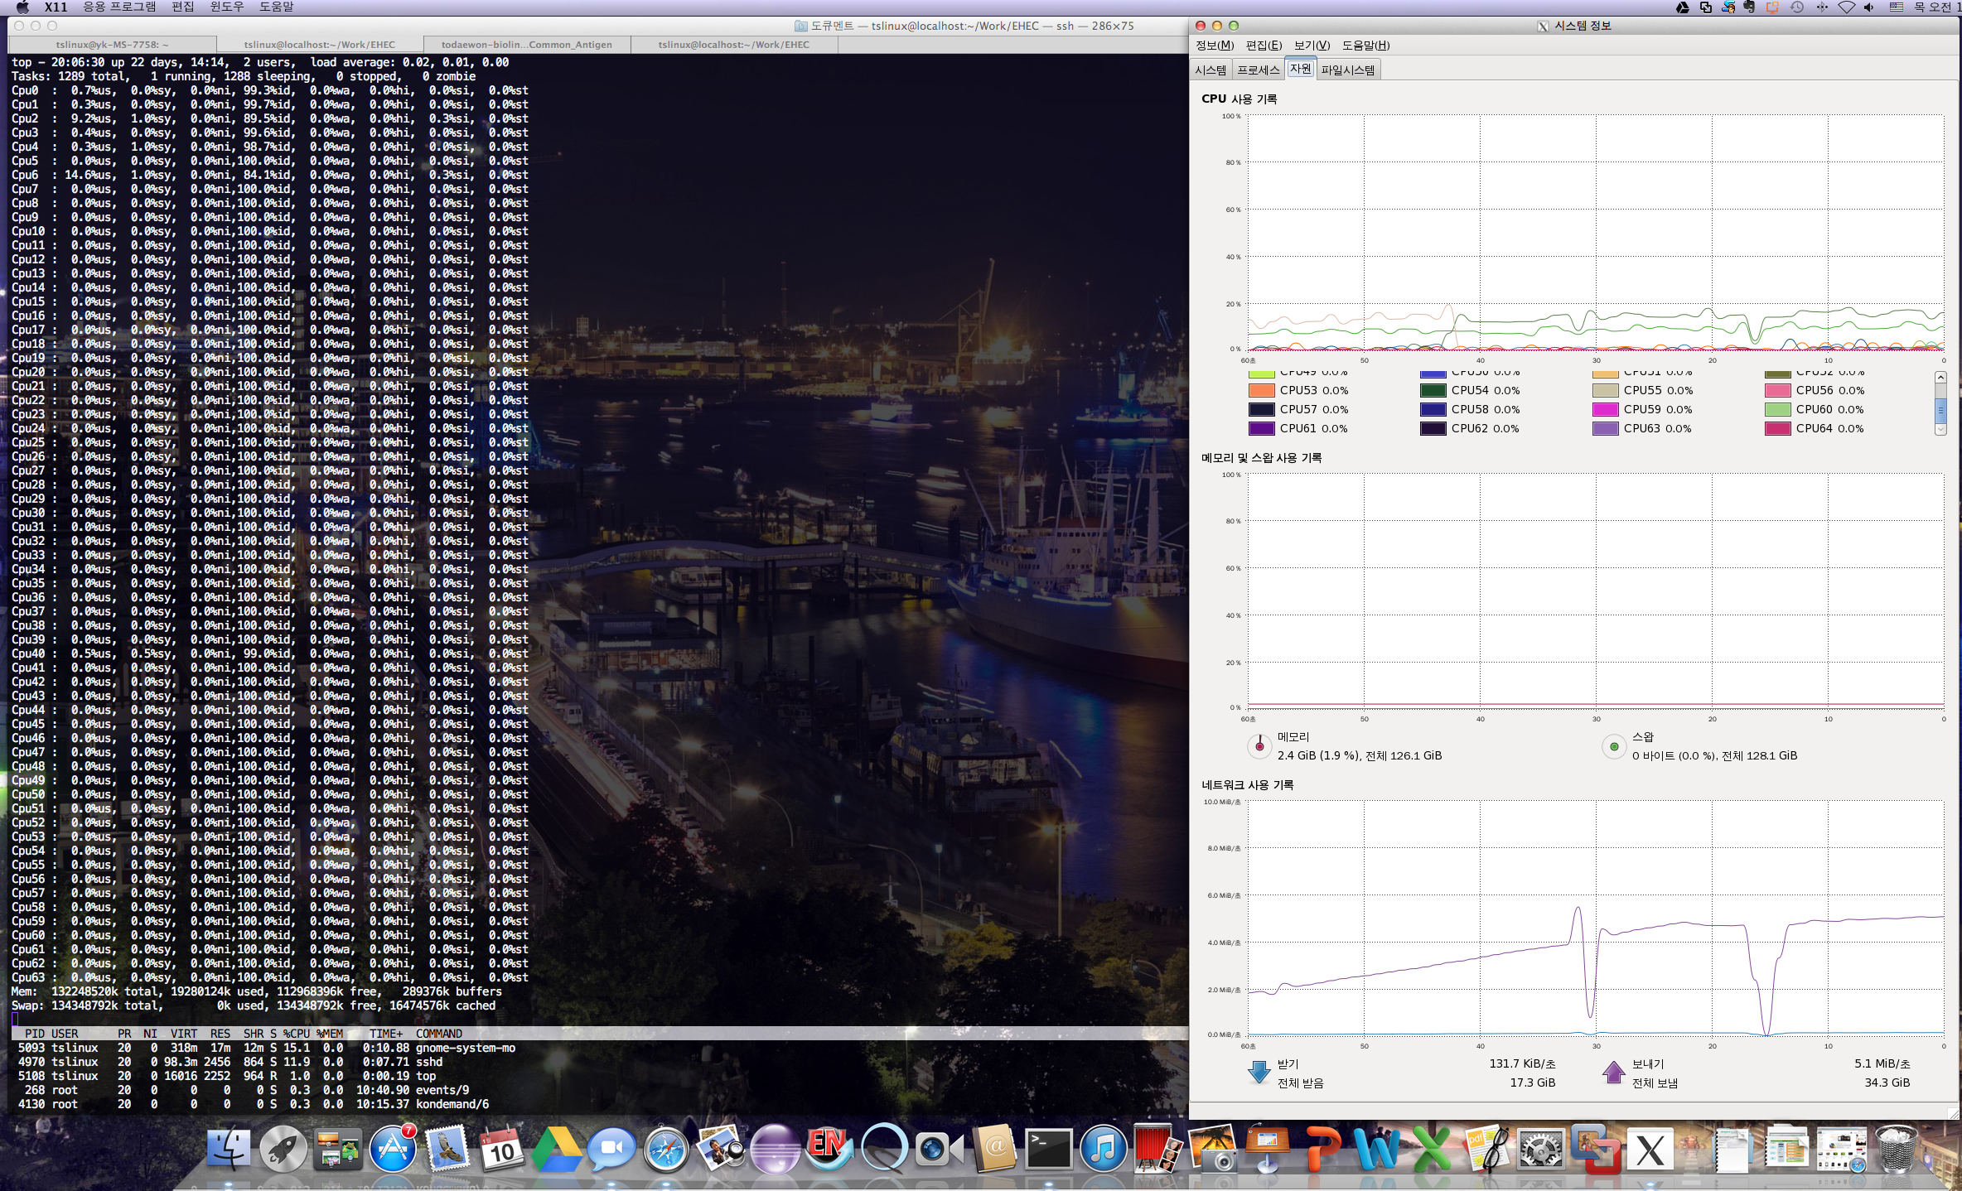Change 메모리 color picker button
Viewport: 1962px width, 1191px height.
(x=1259, y=746)
